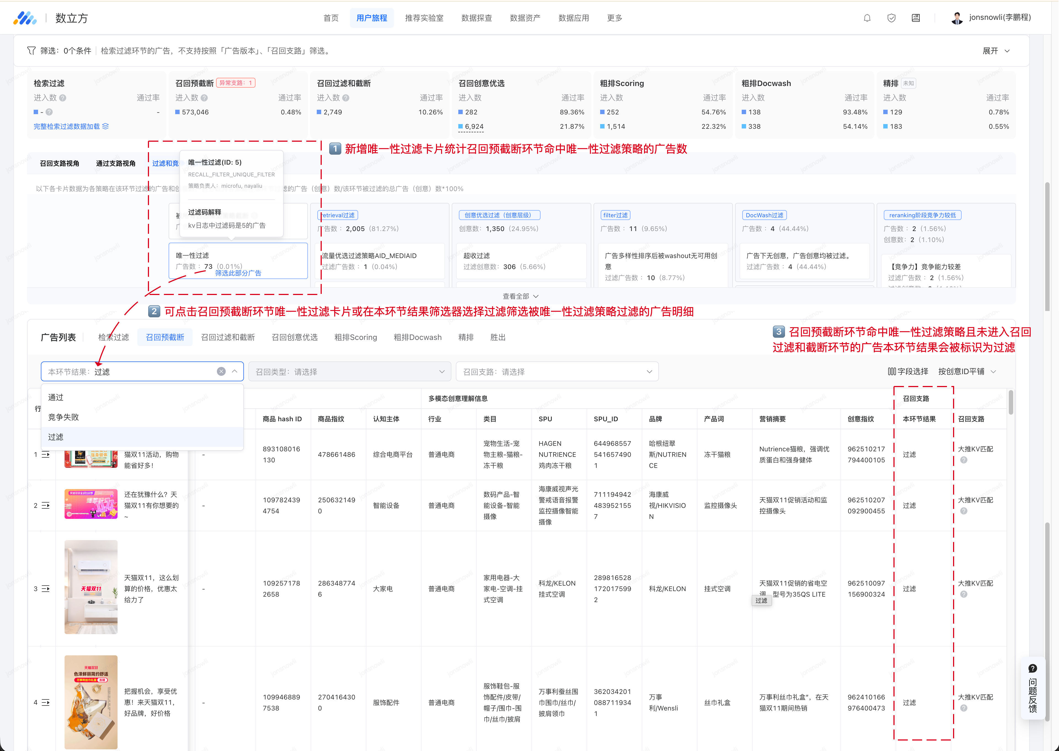Clear the 本环节结果 filter with X icon

point(221,371)
